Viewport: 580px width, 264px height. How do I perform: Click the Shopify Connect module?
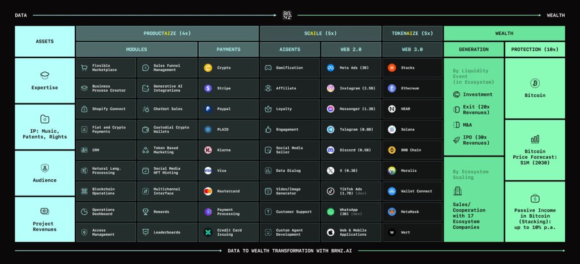(106, 109)
